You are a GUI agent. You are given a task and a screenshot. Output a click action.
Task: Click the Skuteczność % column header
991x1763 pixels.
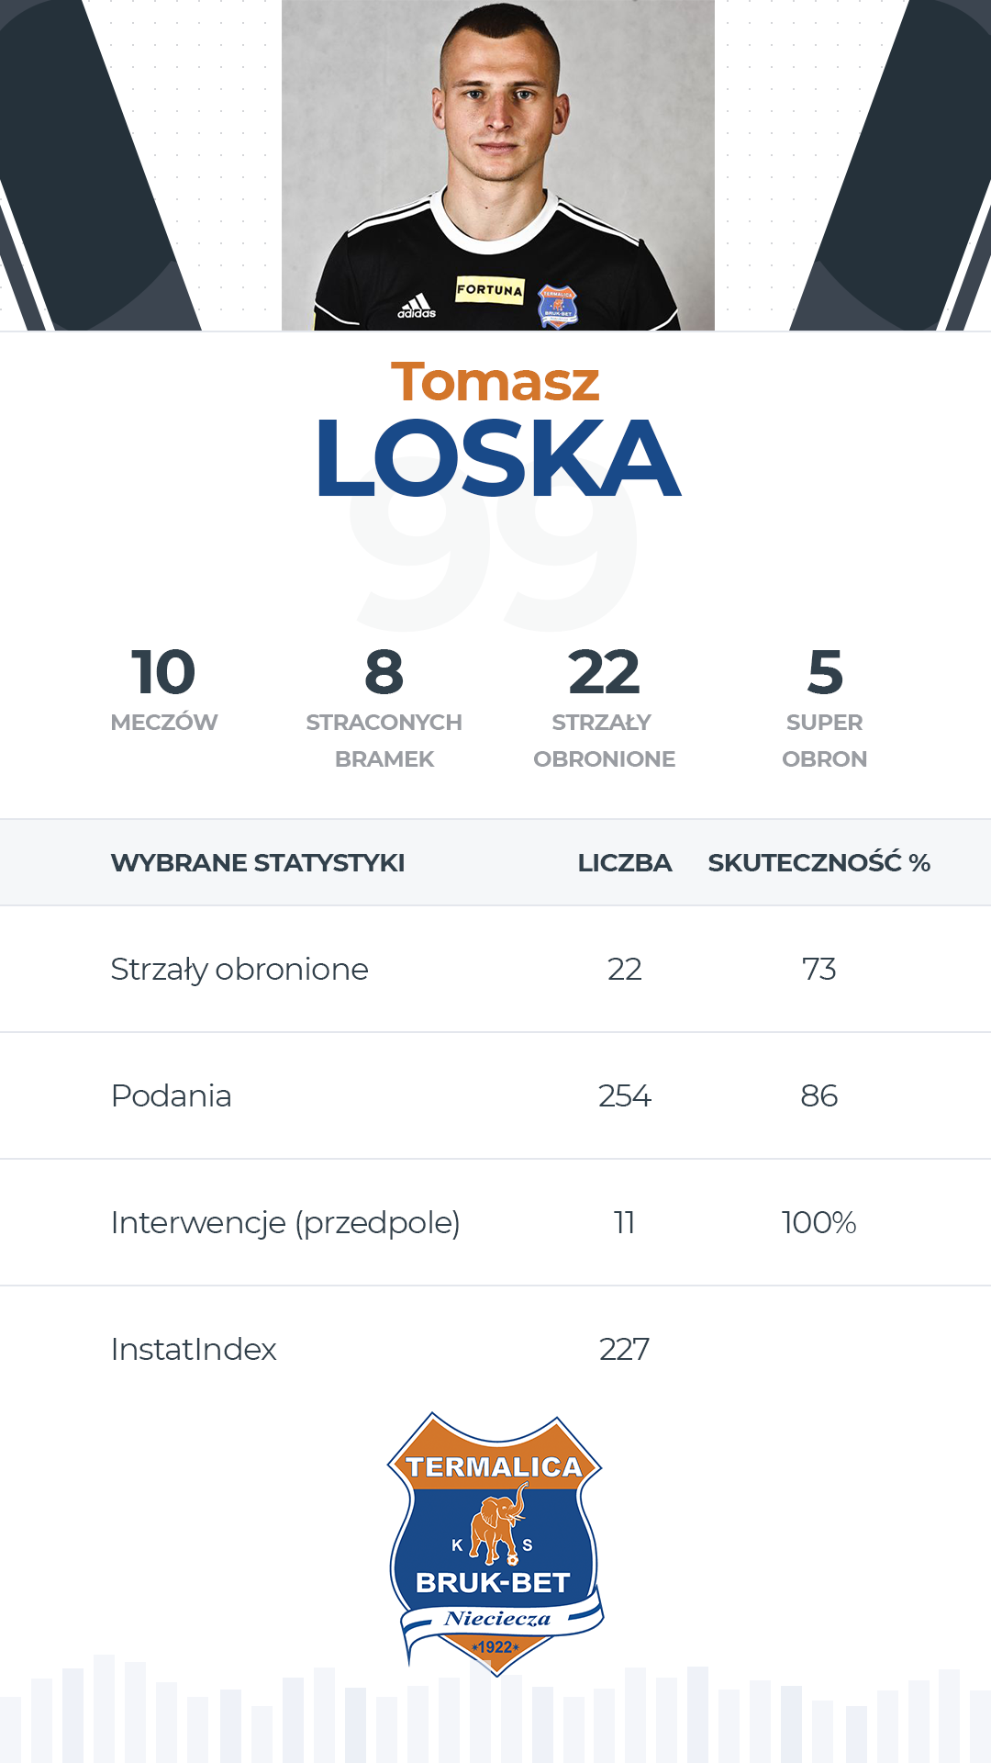coord(819,862)
